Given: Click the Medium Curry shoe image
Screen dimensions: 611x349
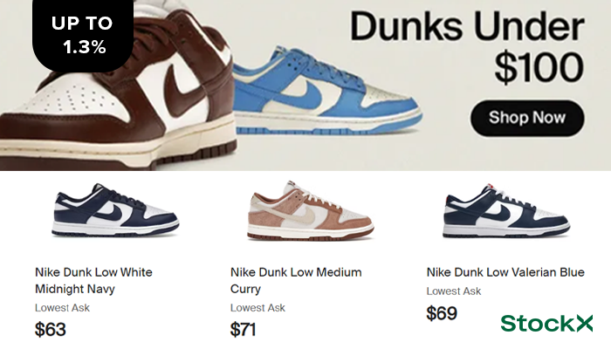Looking at the screenshot, I should (x=311, y=210).
